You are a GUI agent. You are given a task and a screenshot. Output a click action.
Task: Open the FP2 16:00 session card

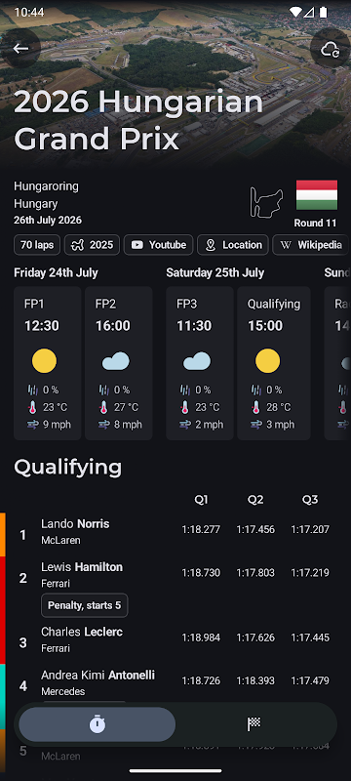coord(118,363)
